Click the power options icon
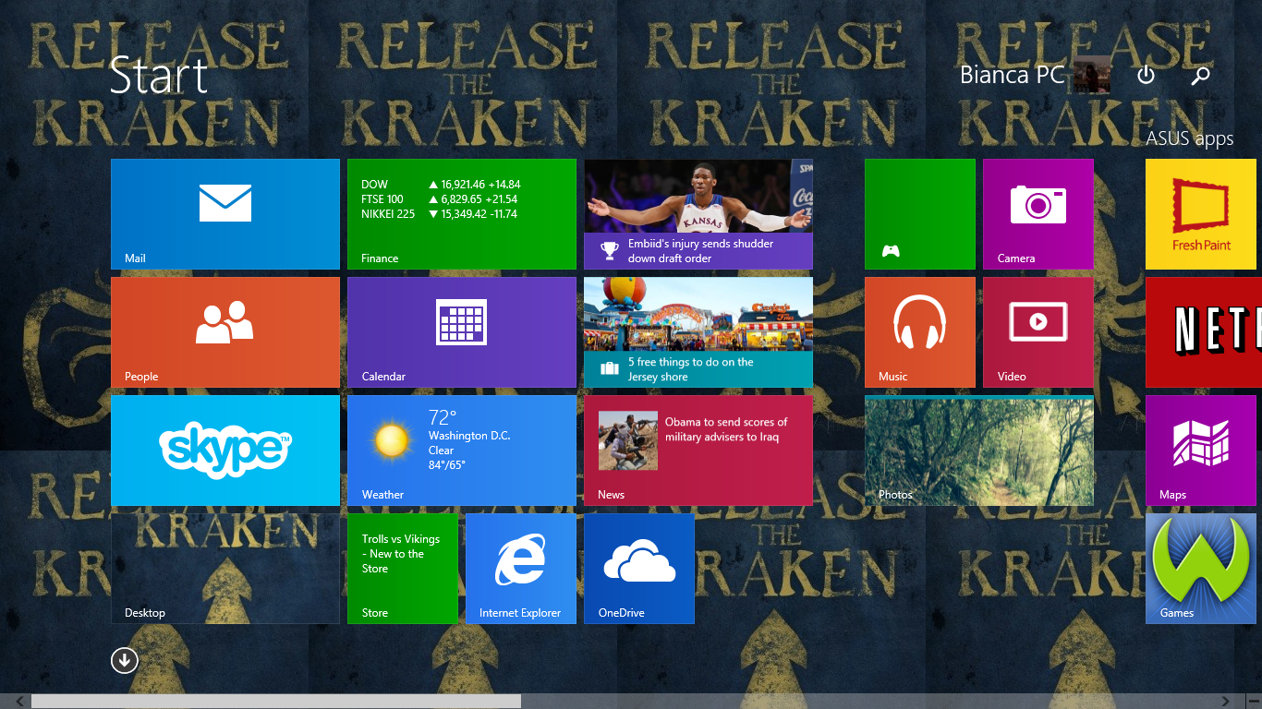1262x709 pixels. pos(1146,75)
